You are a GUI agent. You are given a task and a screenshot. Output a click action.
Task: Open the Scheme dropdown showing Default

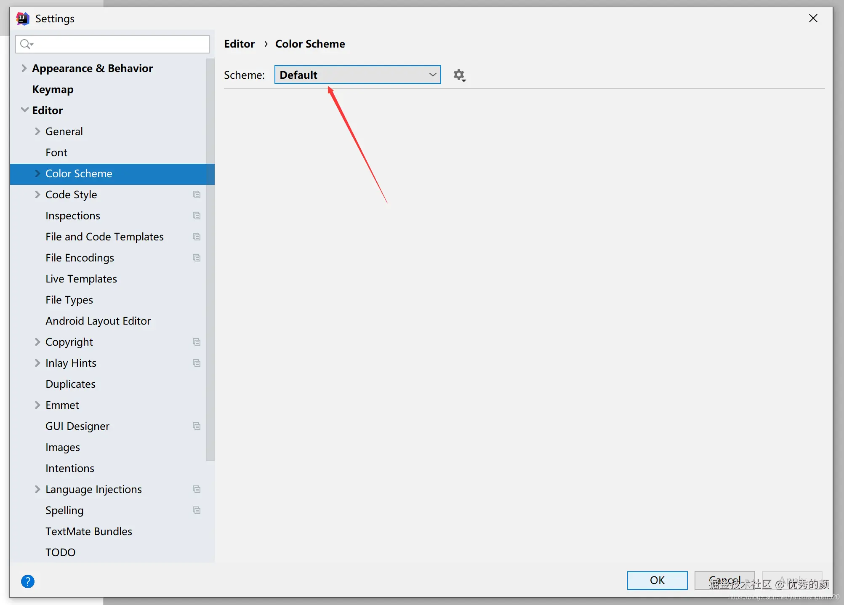[357, 75]
